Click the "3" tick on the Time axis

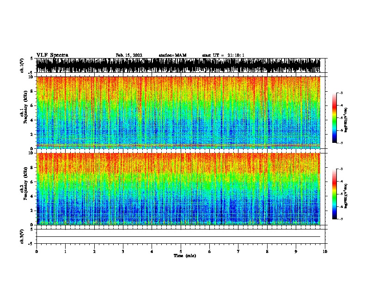tap(123, 252)
